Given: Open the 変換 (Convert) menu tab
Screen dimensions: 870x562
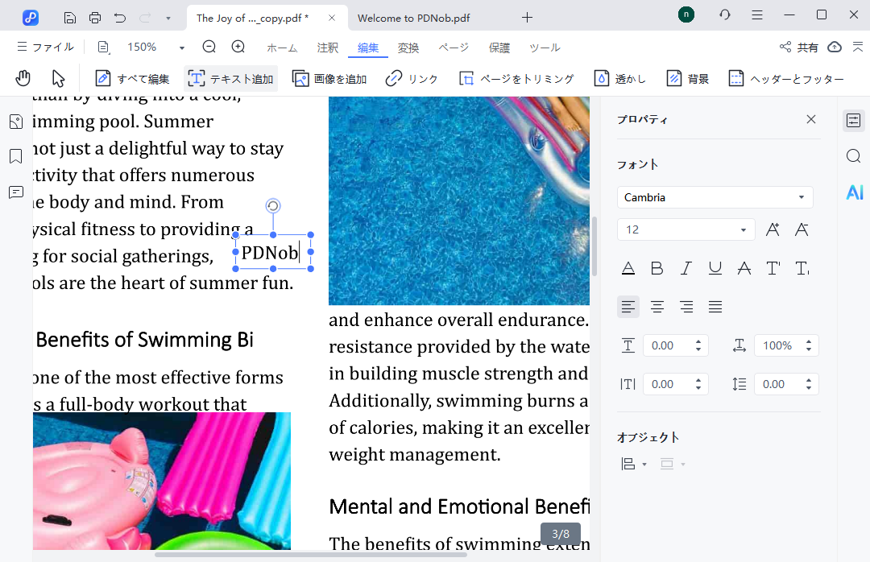Looking at the screenshot, I should pos(408,48).
